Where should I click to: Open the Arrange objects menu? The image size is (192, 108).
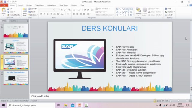click(x=139, y=12)
